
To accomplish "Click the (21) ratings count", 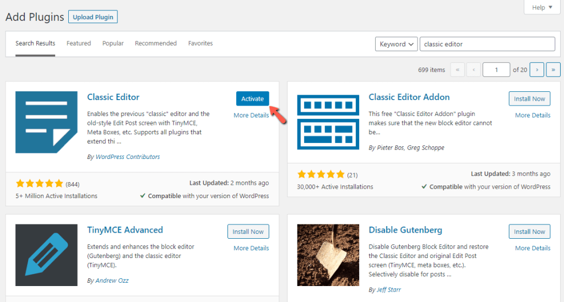I will [352, 175].
